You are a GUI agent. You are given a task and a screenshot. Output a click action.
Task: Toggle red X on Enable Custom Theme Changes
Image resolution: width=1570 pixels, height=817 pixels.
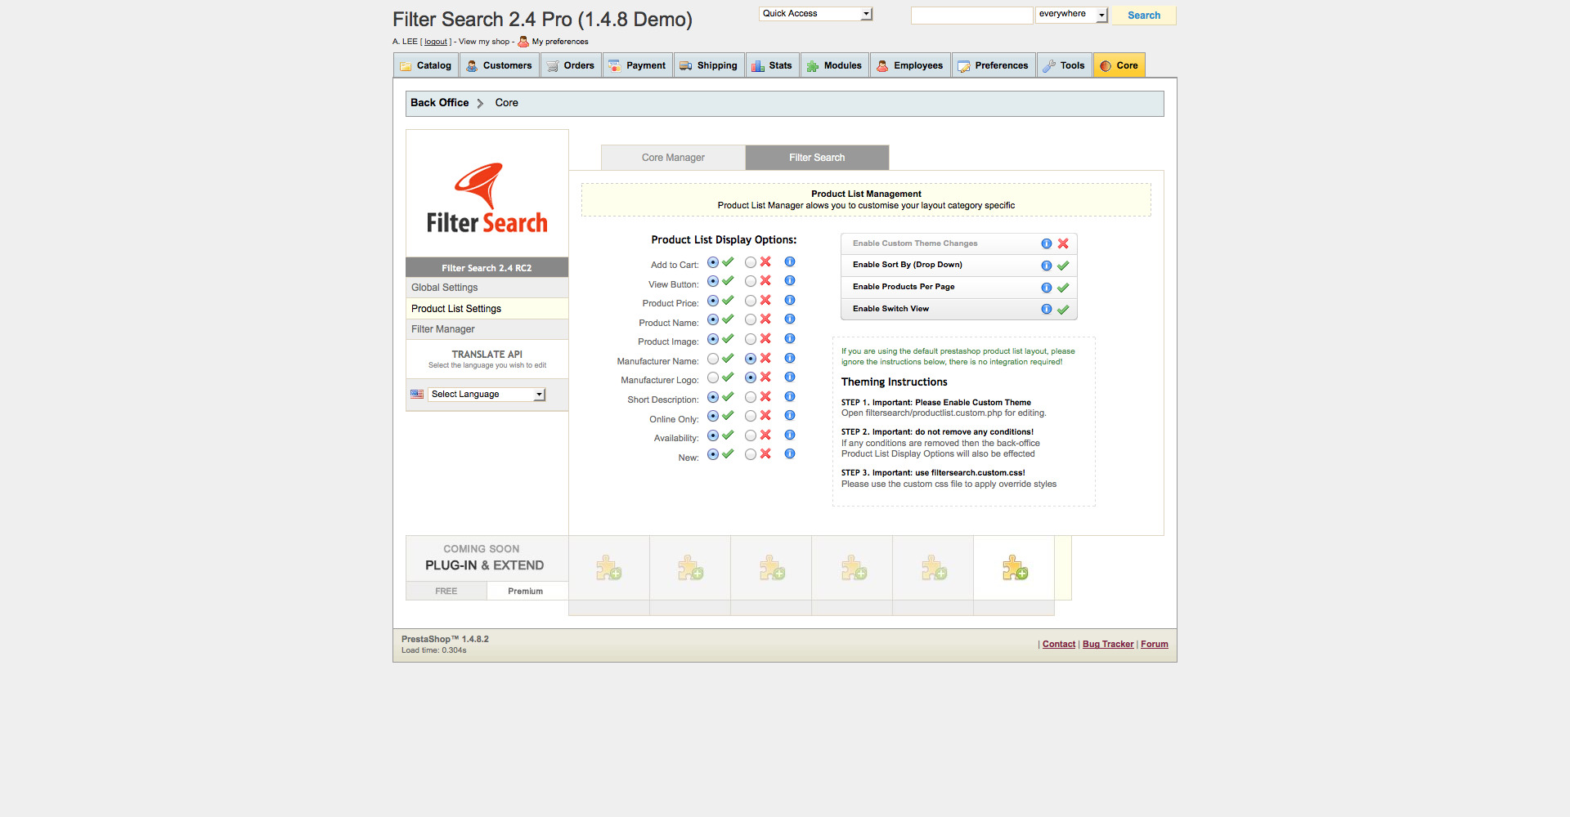tap(1063, 243)
